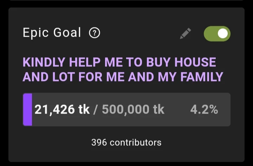Click the slash between collected and target tokens
This screenshot has width=253, height=166.
(x=96, y=110)
